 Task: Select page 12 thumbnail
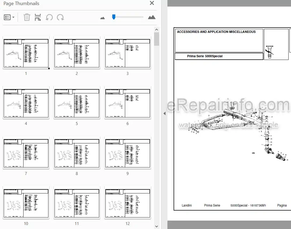tap(128, 203)
